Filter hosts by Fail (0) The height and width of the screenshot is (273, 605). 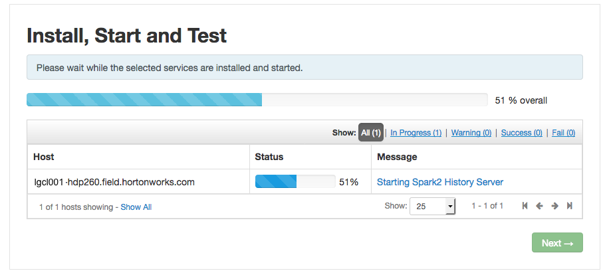click(x=563, y=133)
